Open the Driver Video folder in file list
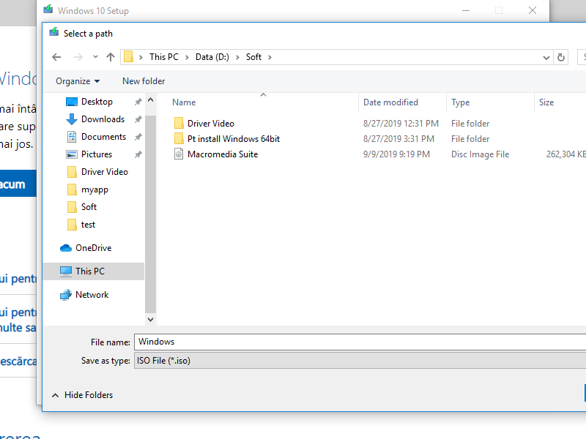Viewport: 586px width, 439px height. coord(211,123)
